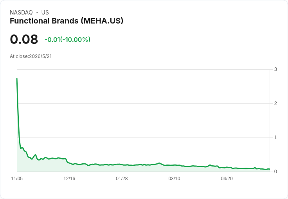Click the 04/20 date label on x-axis
This screenshot has width=288, height=199.
227,179
